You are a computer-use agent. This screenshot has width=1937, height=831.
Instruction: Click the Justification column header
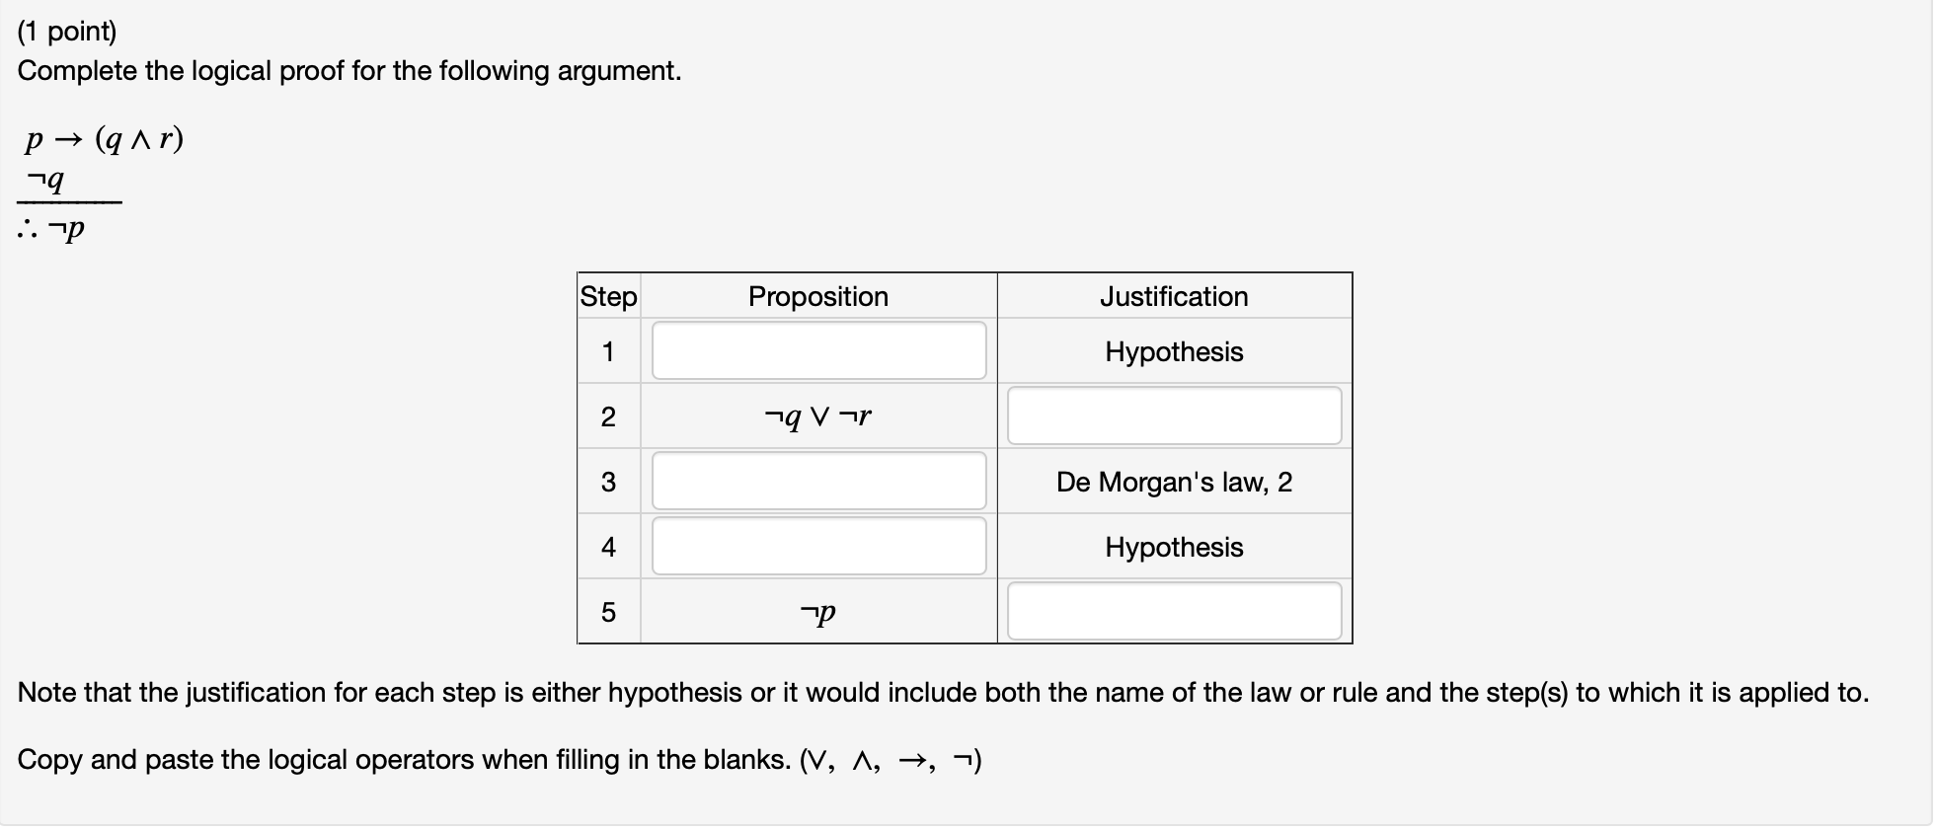tap(1174, 296)
